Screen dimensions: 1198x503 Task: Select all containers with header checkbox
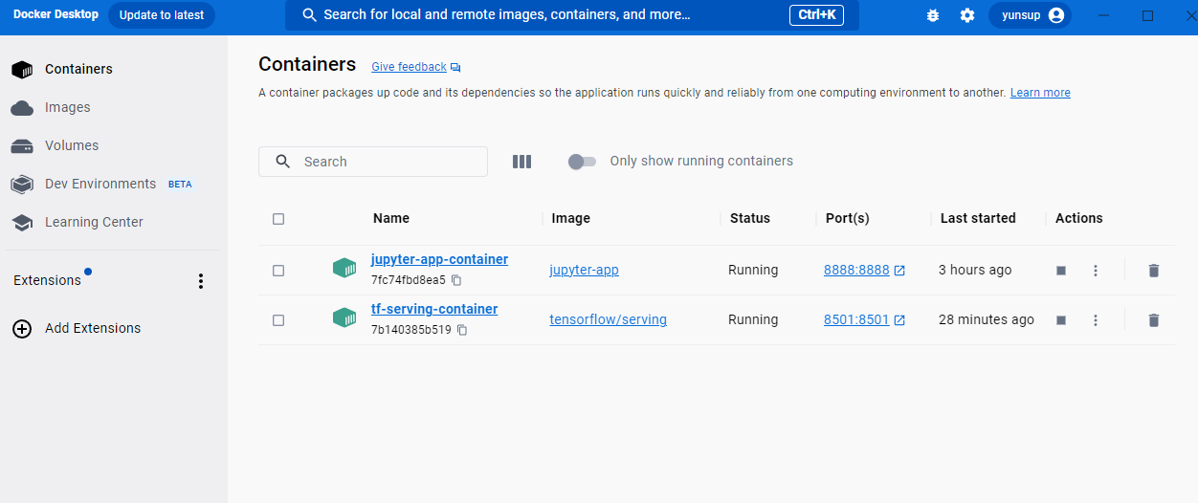coord(278,219)
